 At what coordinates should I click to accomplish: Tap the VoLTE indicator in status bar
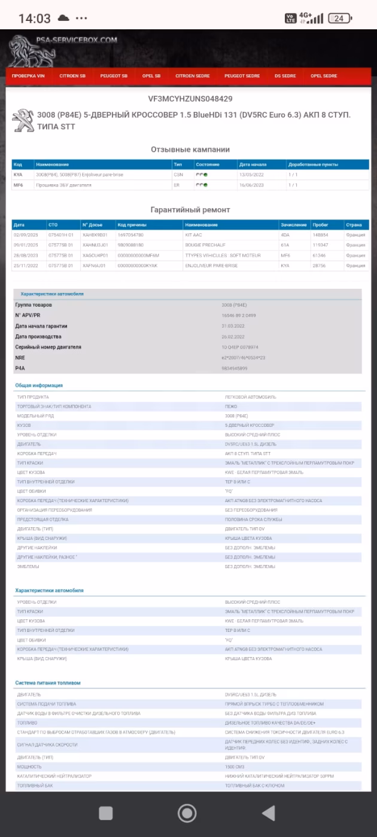[290, 18]
